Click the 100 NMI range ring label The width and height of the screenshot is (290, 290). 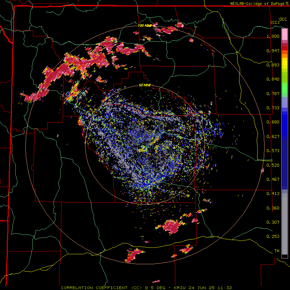click(x=145, y=25)
